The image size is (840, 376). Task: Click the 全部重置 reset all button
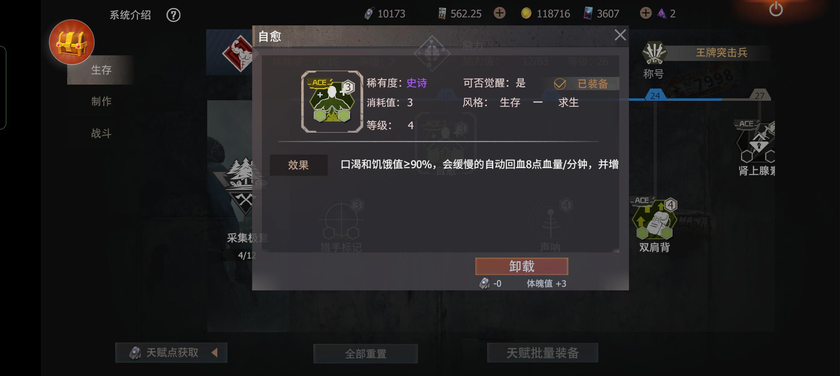(366, 354)
